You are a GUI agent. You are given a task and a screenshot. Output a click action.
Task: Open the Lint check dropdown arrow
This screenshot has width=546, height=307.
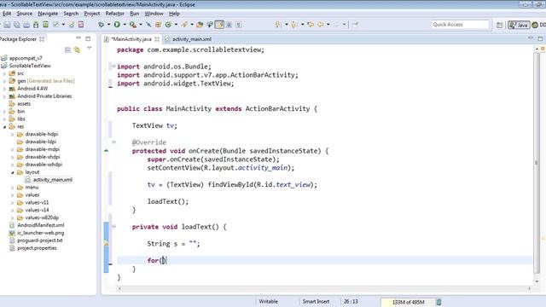click(63, 25)
